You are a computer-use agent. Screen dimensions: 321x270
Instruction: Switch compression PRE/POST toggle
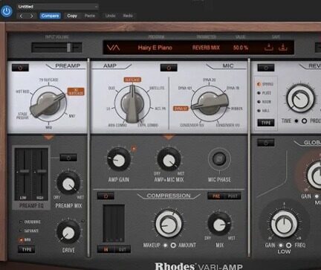pos(224,196)
